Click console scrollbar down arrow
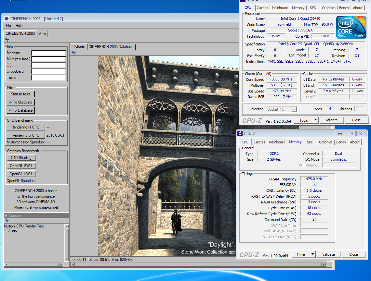The width and height of the screenshot is (371, 281). (x=66, y=259)
